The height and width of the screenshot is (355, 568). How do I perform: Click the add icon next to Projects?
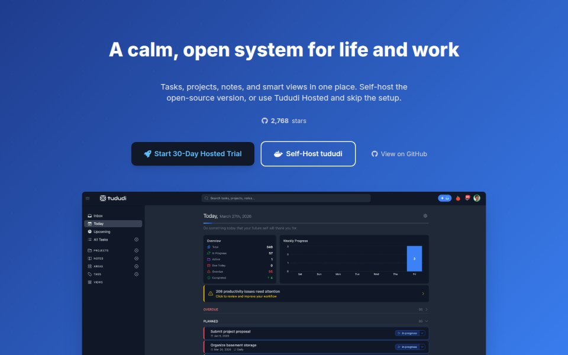[137, 251]
